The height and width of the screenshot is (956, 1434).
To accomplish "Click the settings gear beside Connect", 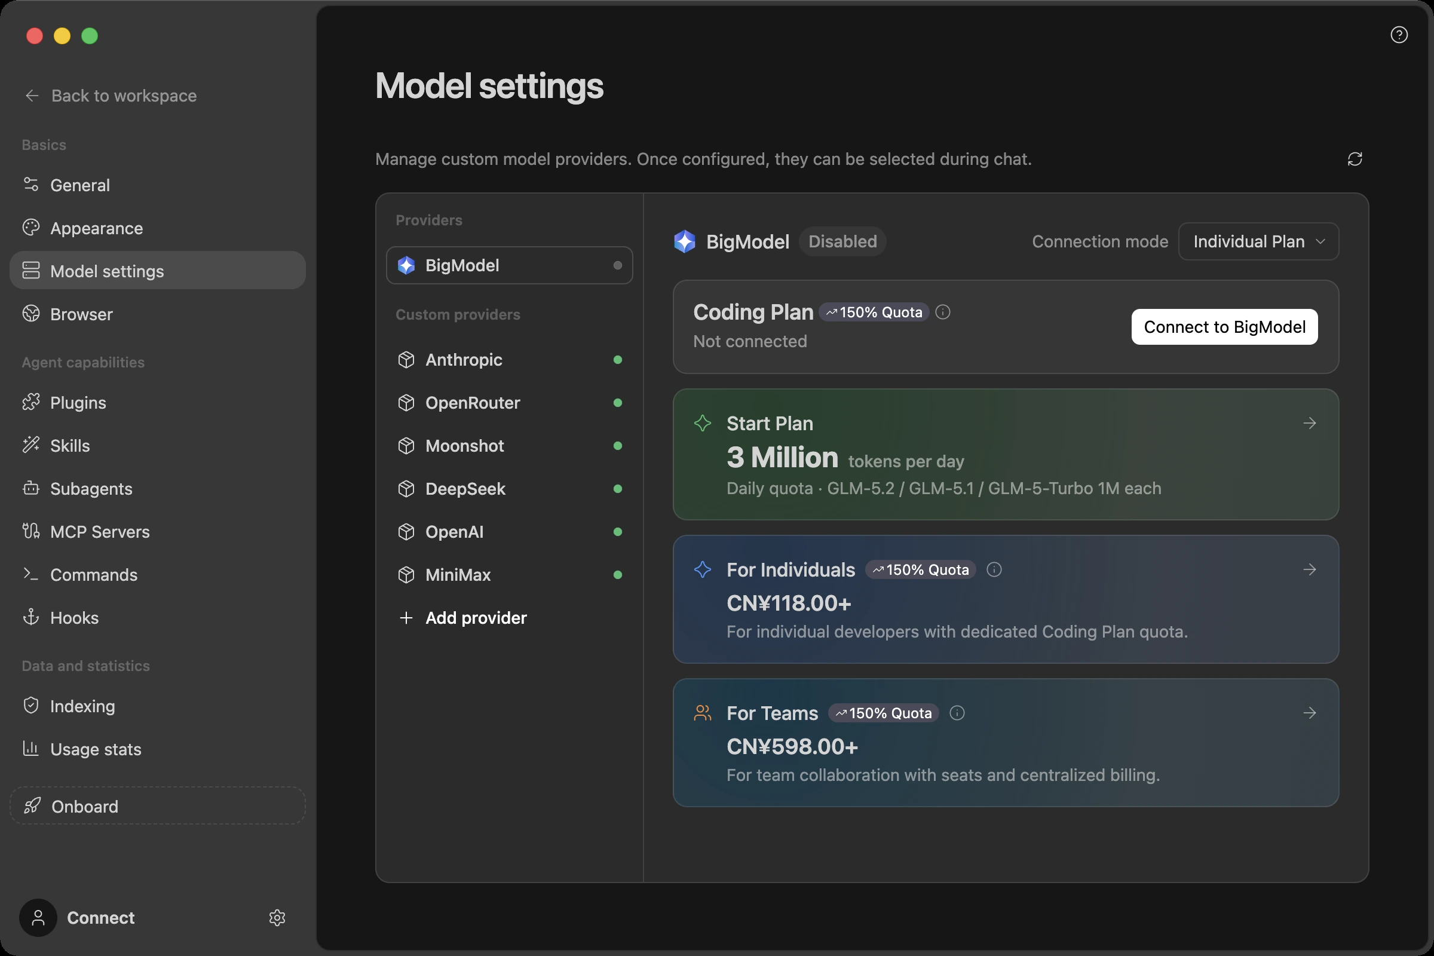I will pyautogui.click(x=277, y=918).
